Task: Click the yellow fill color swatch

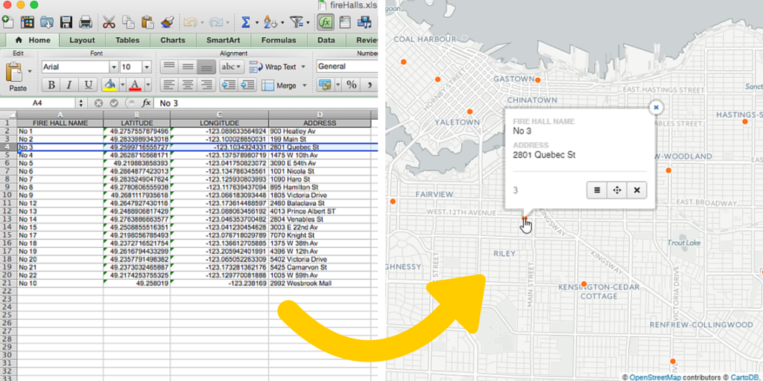Action: click(x=110, y=85)
